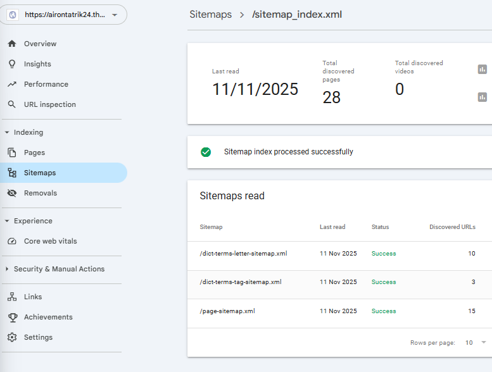Click the Insights lightbulb icon

[11, 64]
